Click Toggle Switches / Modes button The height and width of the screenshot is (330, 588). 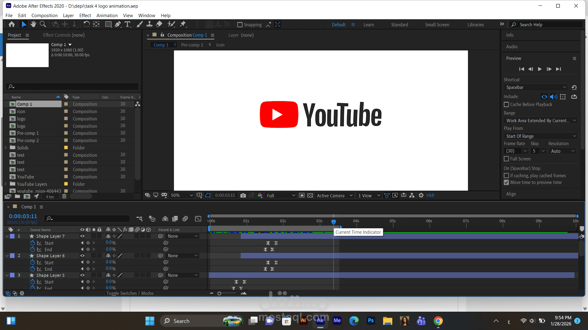click(130, 293)
